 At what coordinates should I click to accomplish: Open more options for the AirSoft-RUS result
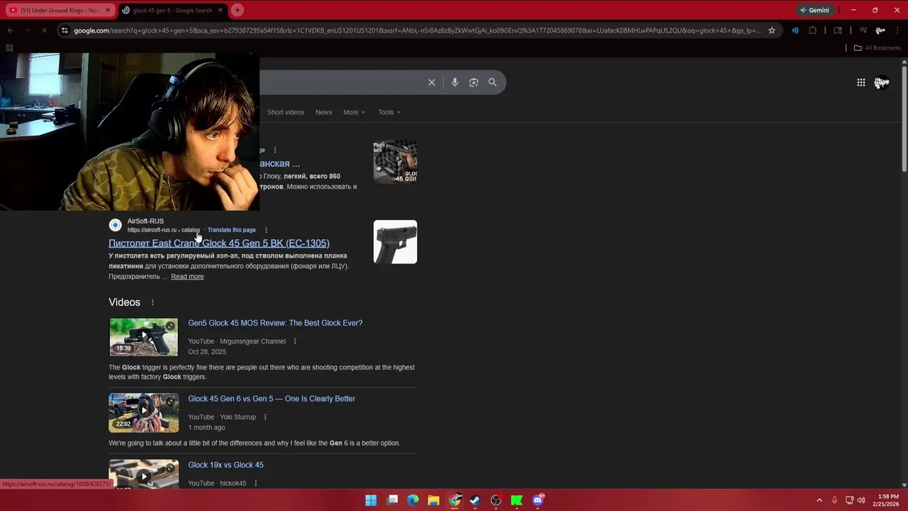(x=266, y=230)
